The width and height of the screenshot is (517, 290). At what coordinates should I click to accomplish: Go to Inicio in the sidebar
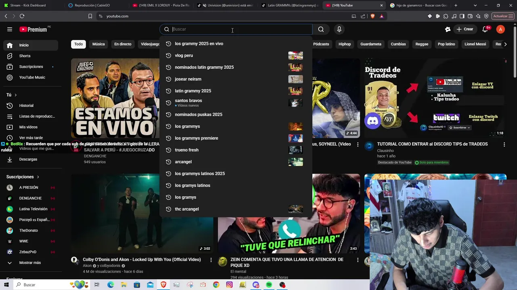click(x=31, y=45)
